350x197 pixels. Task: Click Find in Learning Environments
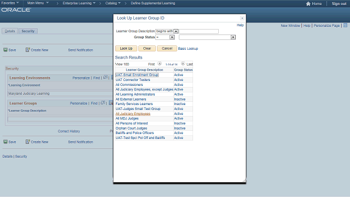(x=96, y=78)
